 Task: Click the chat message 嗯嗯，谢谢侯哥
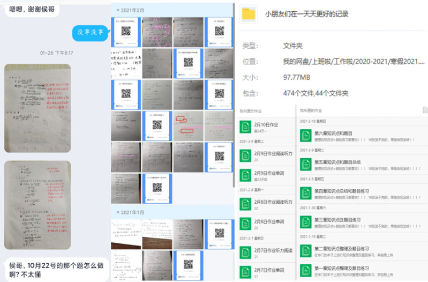(32, 10)
